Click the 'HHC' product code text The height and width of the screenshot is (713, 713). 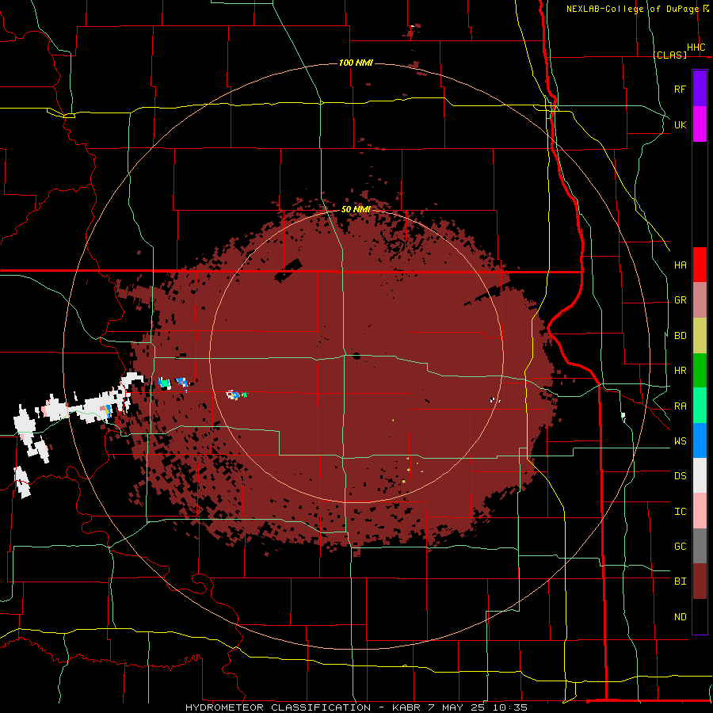[696, 48]
